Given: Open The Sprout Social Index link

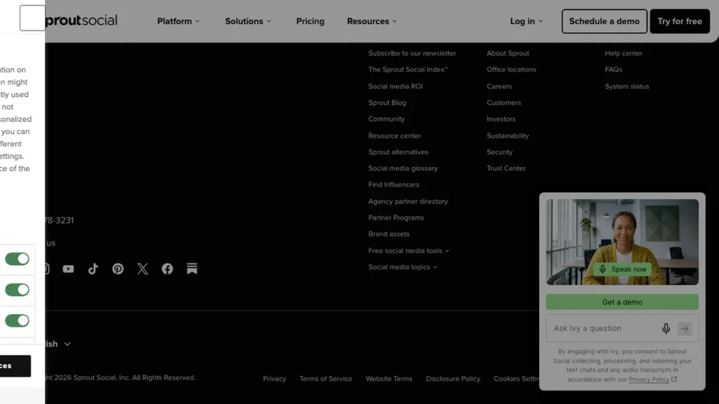Looking at the screenshot, I should pyautogui.click(x=408, y=69).
